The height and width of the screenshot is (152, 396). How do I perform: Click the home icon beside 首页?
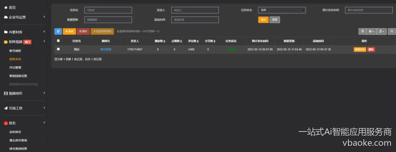tap(5, 8)
